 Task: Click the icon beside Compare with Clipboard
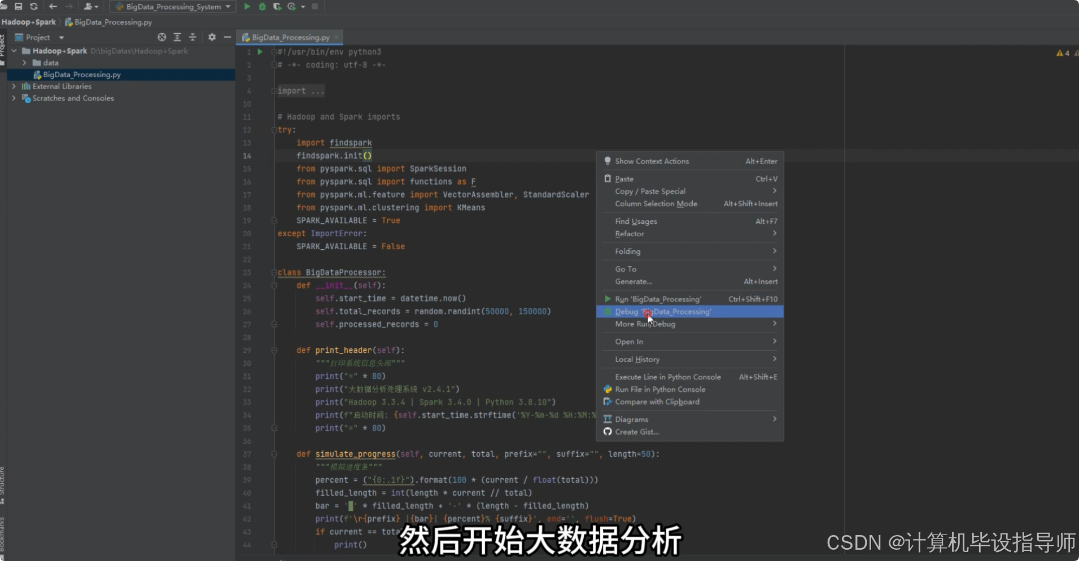pos(608,401)
